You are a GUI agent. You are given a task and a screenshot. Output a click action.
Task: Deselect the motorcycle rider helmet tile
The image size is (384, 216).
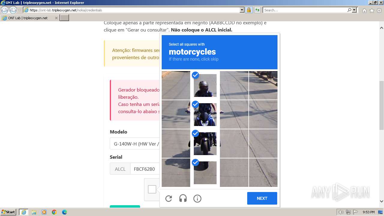pyautogui.click(x=205, y=85)
